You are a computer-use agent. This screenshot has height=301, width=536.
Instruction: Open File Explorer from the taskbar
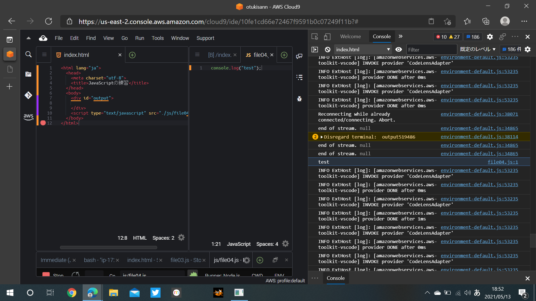(x=113, y=293)
